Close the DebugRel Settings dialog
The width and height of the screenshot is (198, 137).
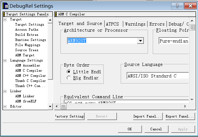click(190, 6)
